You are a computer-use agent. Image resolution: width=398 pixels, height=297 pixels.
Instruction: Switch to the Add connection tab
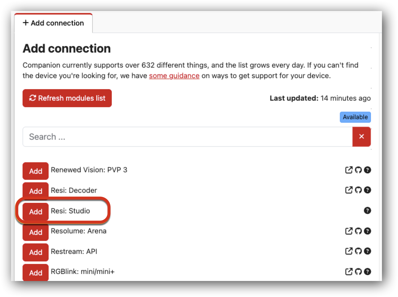click(x=53, y=23)
